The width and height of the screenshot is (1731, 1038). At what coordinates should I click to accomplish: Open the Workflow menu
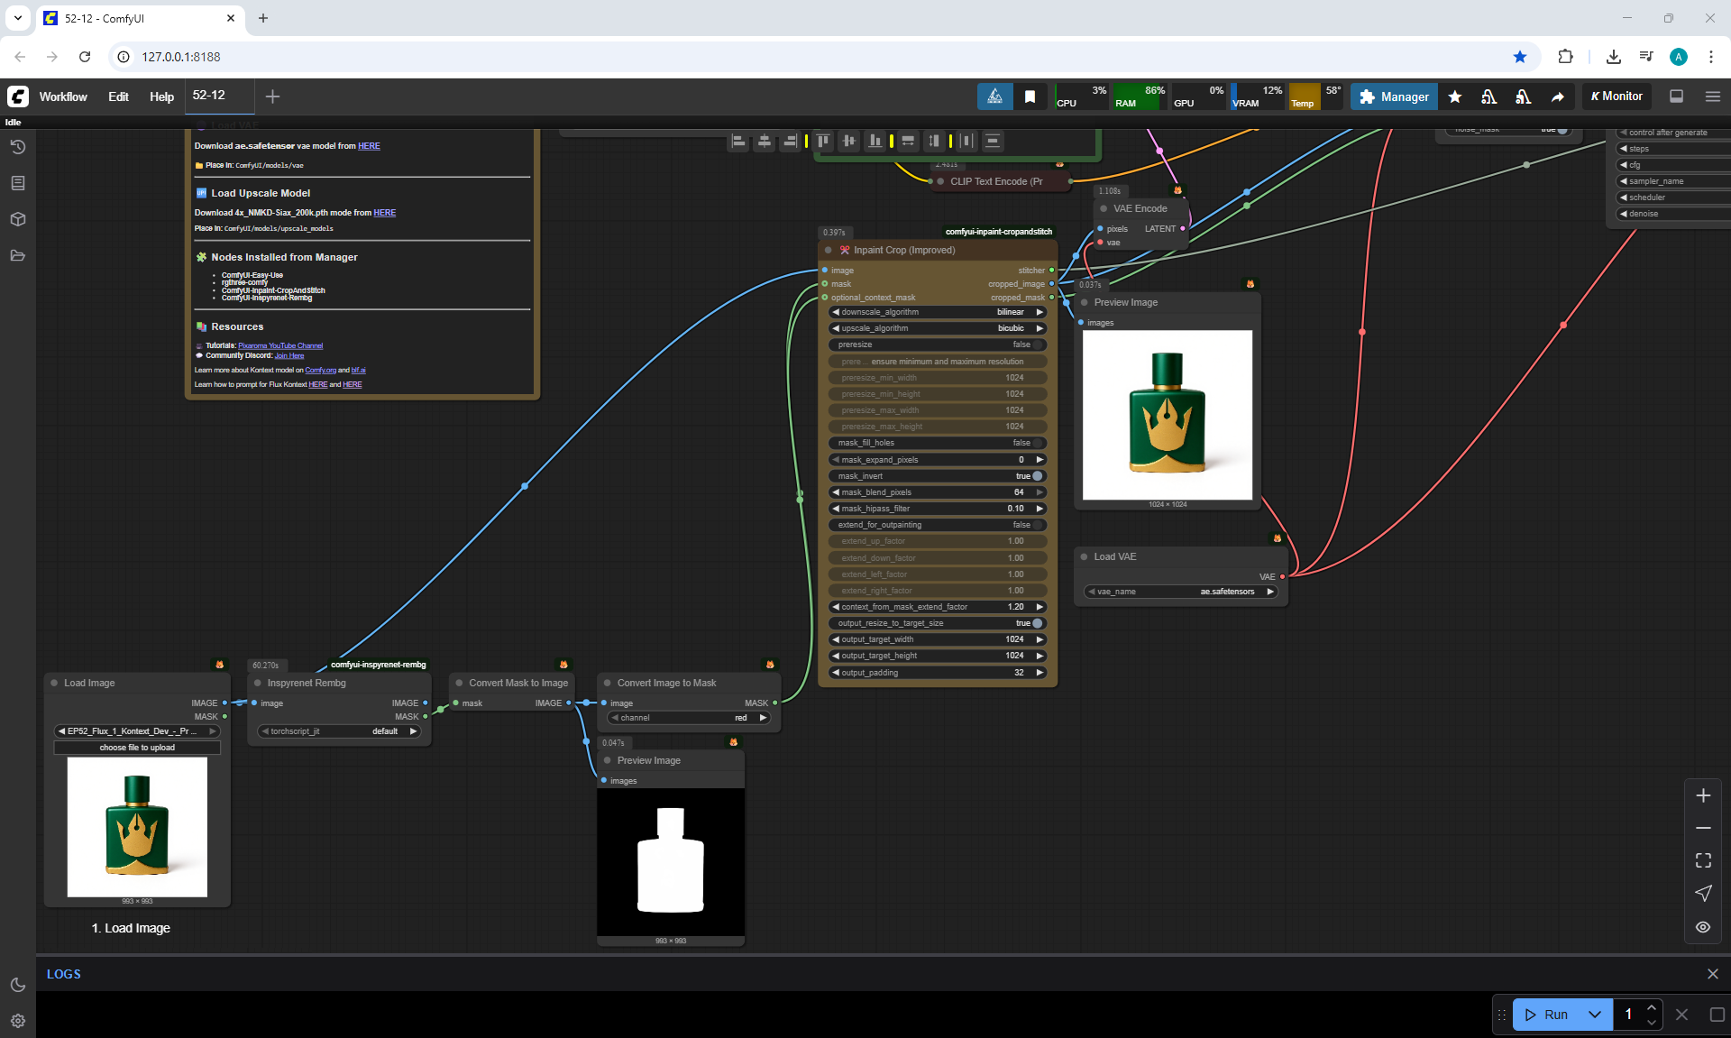click(x=63, y=96)
